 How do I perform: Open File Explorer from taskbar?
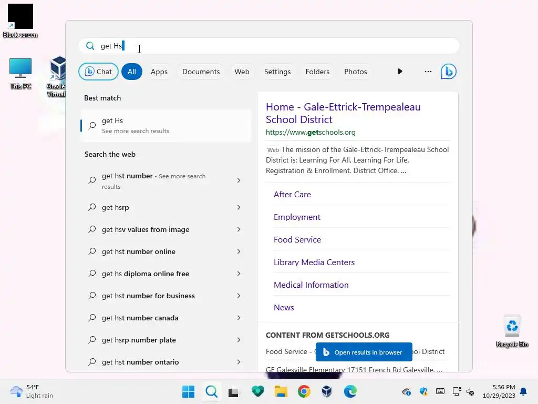281,391
